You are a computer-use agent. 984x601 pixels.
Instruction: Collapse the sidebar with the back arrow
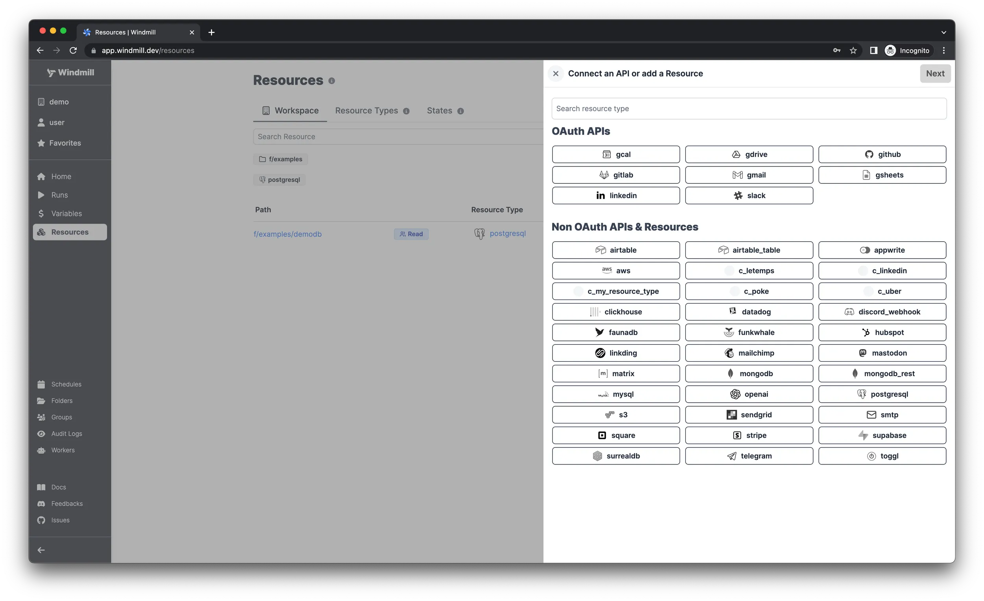(x=41, y=549)
